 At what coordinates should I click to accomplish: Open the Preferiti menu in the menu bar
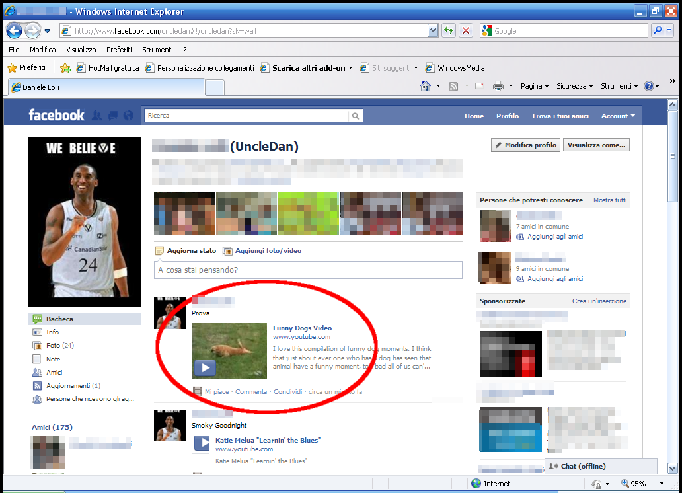click(119, 50)
